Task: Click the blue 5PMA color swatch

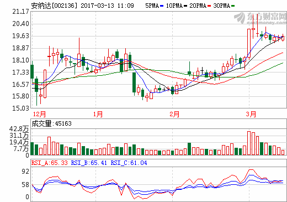Action: pyautogui.click(x=162, y=6)
